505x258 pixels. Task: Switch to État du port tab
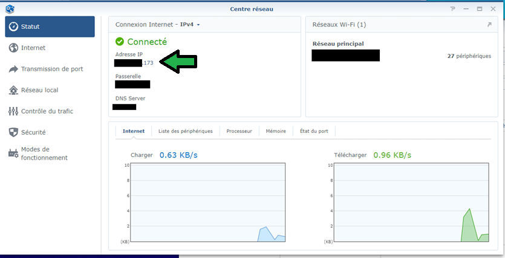click(x=314, y=131)
